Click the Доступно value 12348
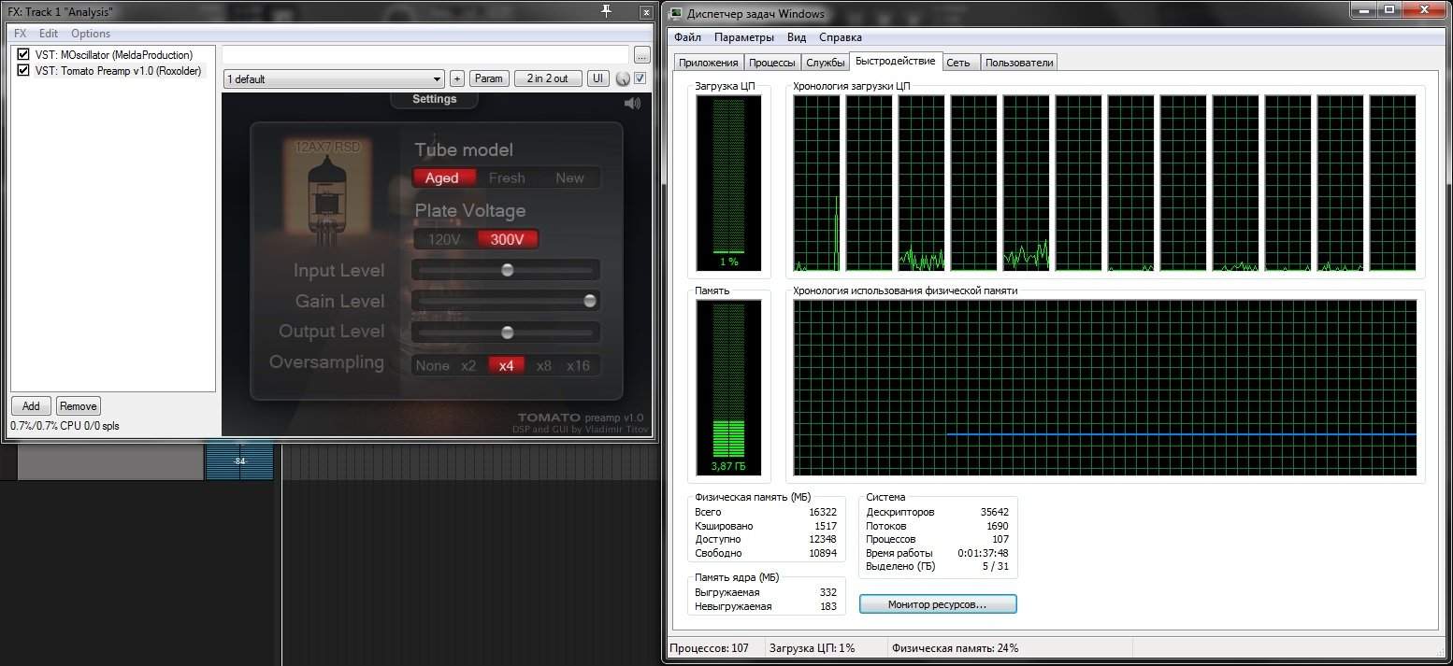Viewport: 1453px width, 666px height. pos(822,539)
